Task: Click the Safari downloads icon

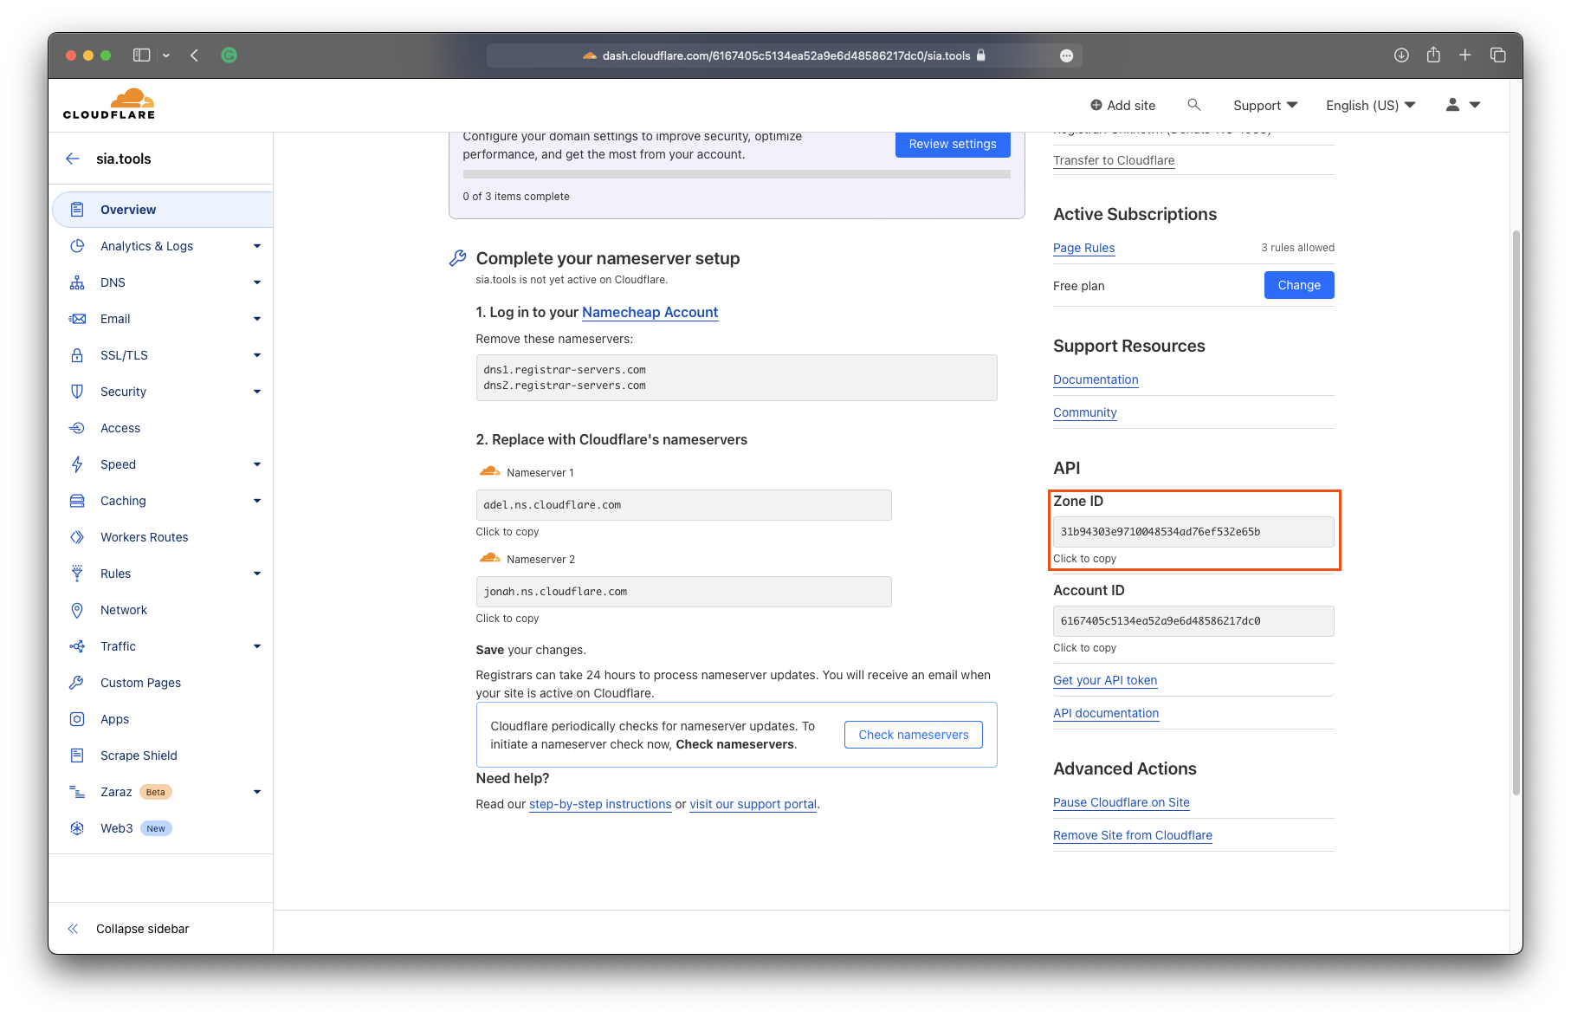Action: [x=1401, y=55]
